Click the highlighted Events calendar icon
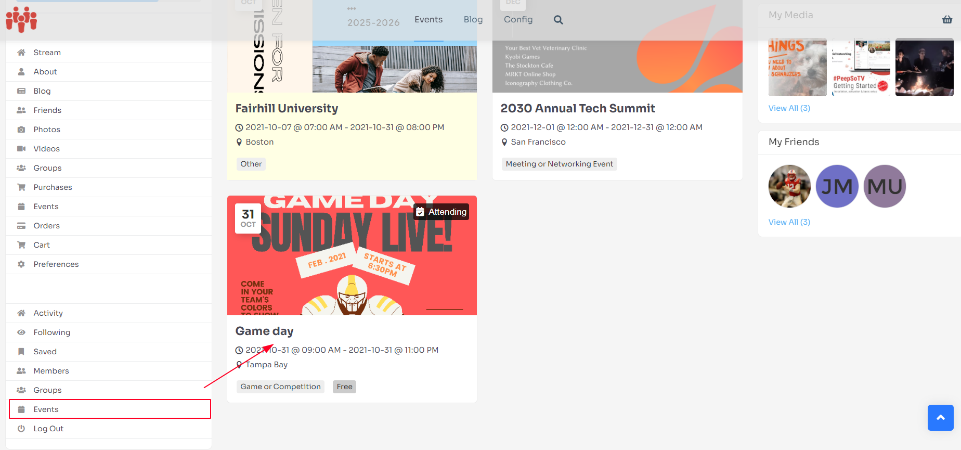Viewport: 961px width, 450px height. (21, 409)
